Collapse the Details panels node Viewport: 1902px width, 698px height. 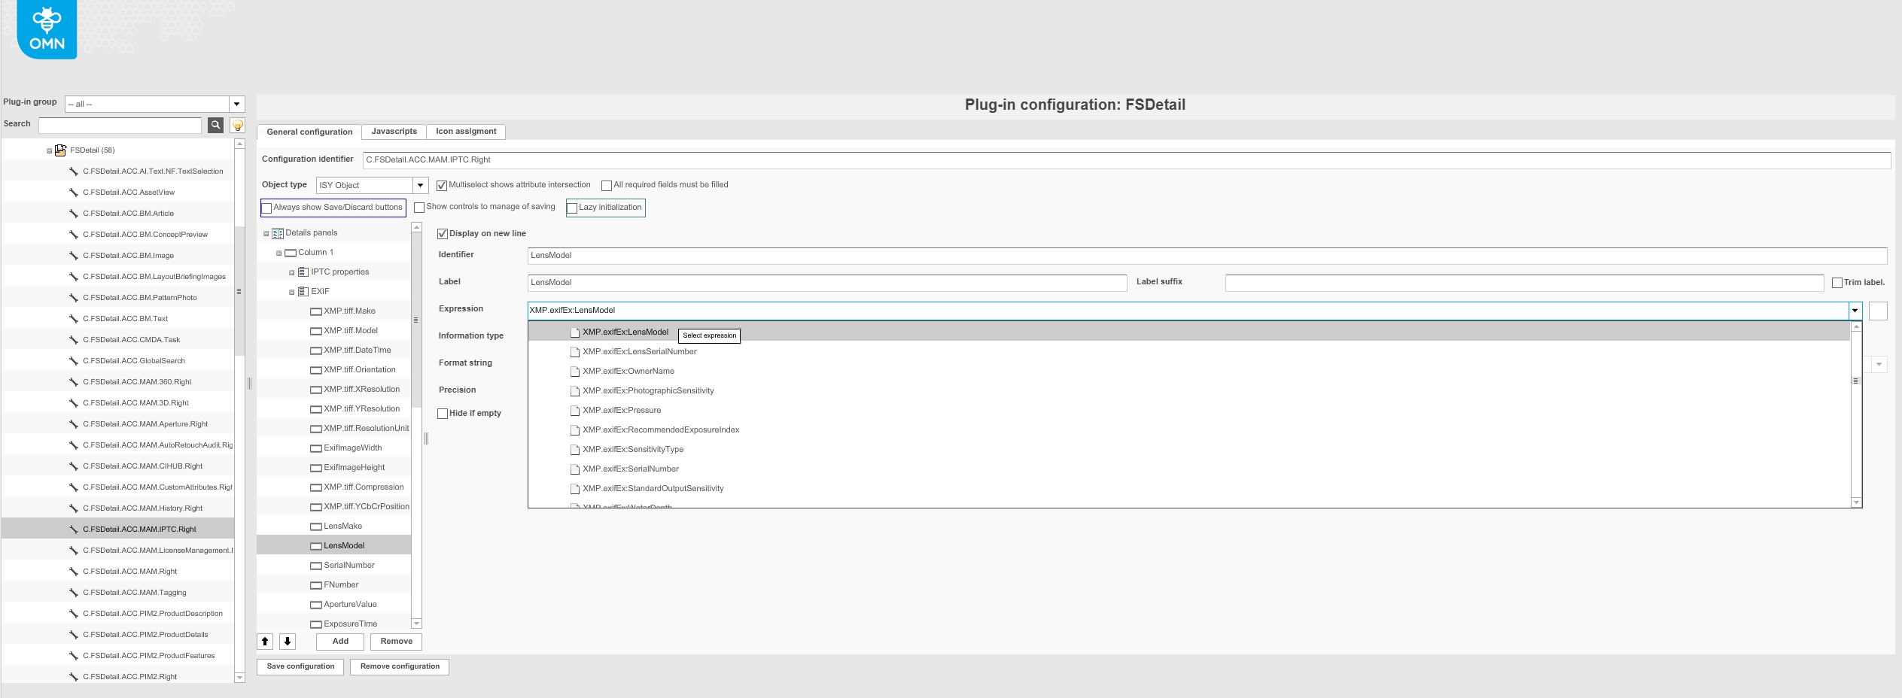click(266, 234)
